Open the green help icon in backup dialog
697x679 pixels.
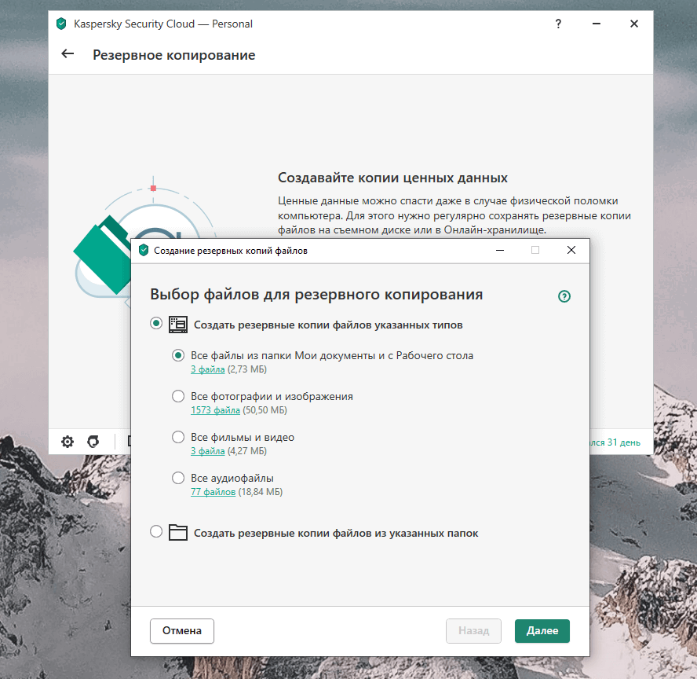564,296
